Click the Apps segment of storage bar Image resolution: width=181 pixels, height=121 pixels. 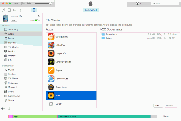click(x=35, y=117)
